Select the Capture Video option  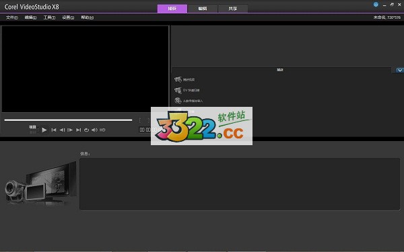click(184, 79)
